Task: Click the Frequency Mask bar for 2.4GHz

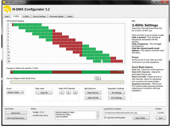Action: tap(67, 72)
